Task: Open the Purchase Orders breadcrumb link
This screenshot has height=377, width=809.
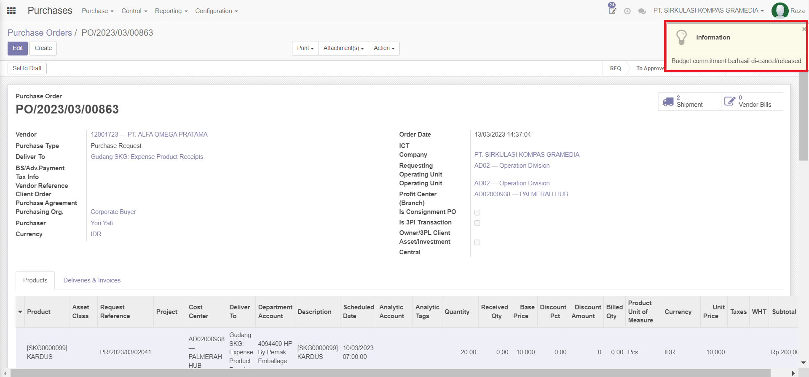Action: [x=40, y=33]
